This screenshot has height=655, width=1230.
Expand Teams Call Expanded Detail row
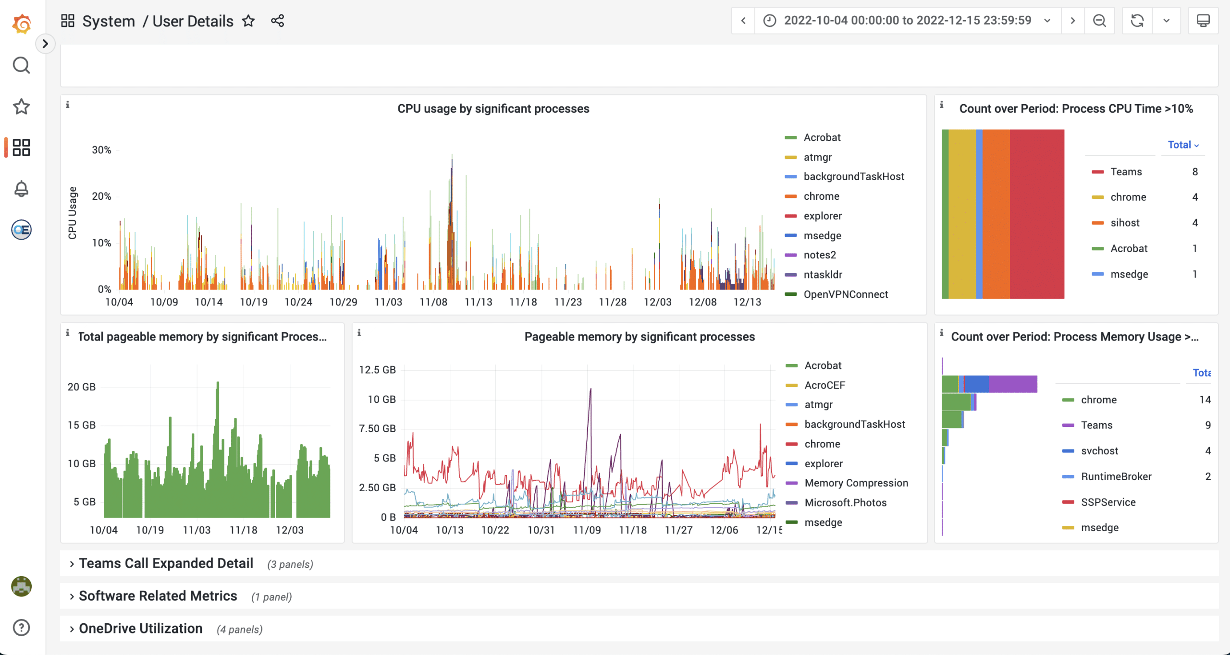[x=166, y=563]
